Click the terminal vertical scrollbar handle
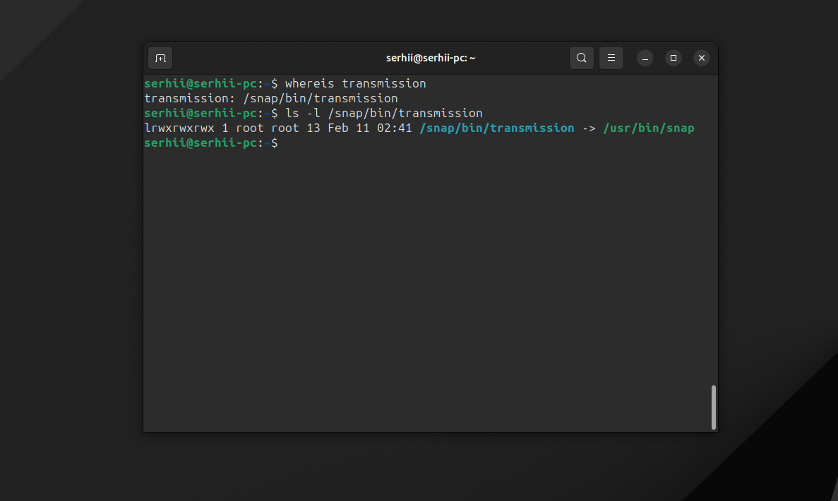Viewport: 838px width, 501px height. tap(714, 406)
